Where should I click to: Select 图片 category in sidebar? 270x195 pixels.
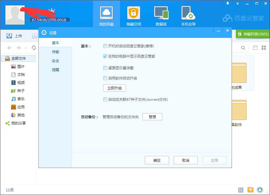[x=18, y=67]
